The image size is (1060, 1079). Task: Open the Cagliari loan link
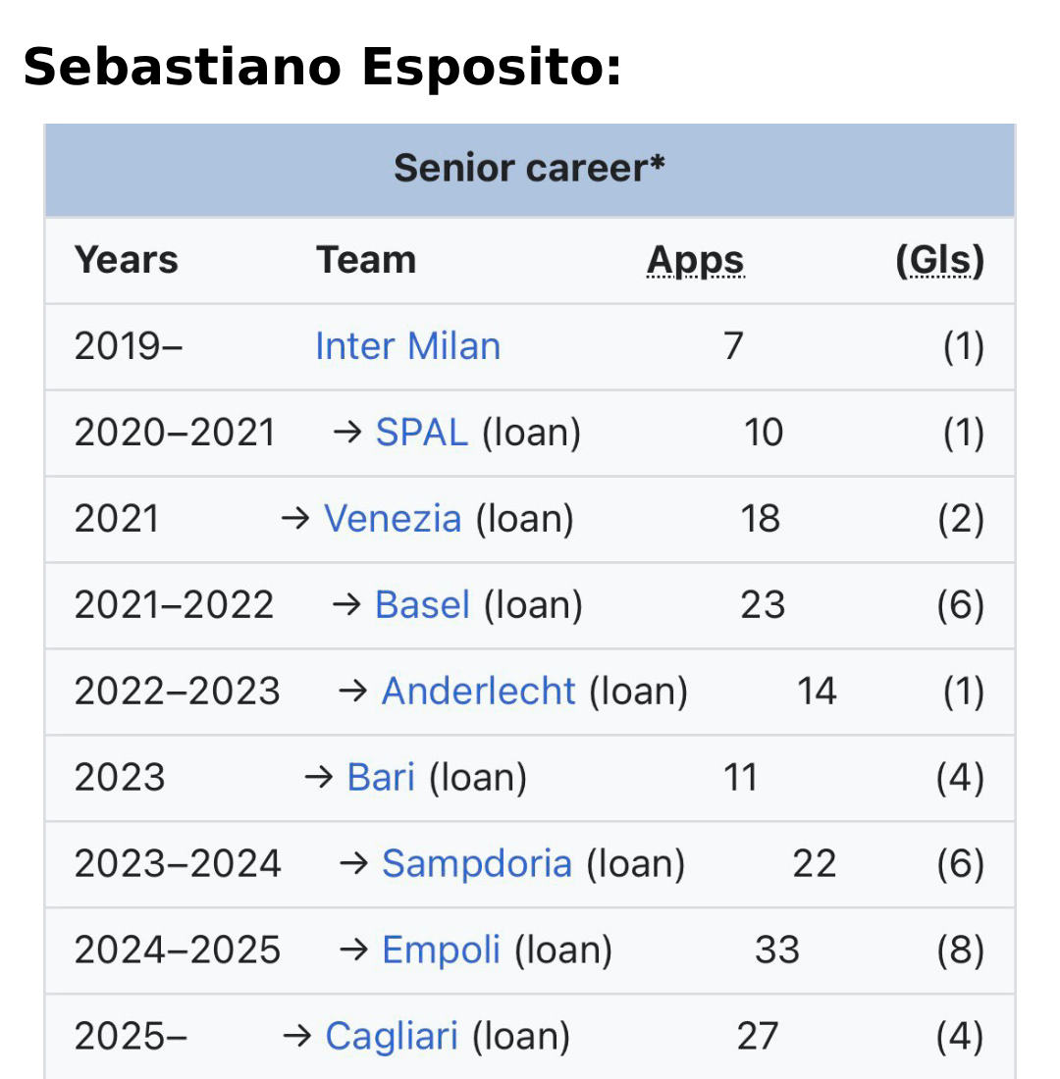[x=392, y=1037]
